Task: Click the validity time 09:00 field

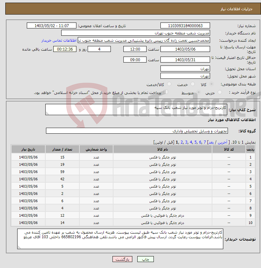Action: pyautogui.click(x=135, y=60)
